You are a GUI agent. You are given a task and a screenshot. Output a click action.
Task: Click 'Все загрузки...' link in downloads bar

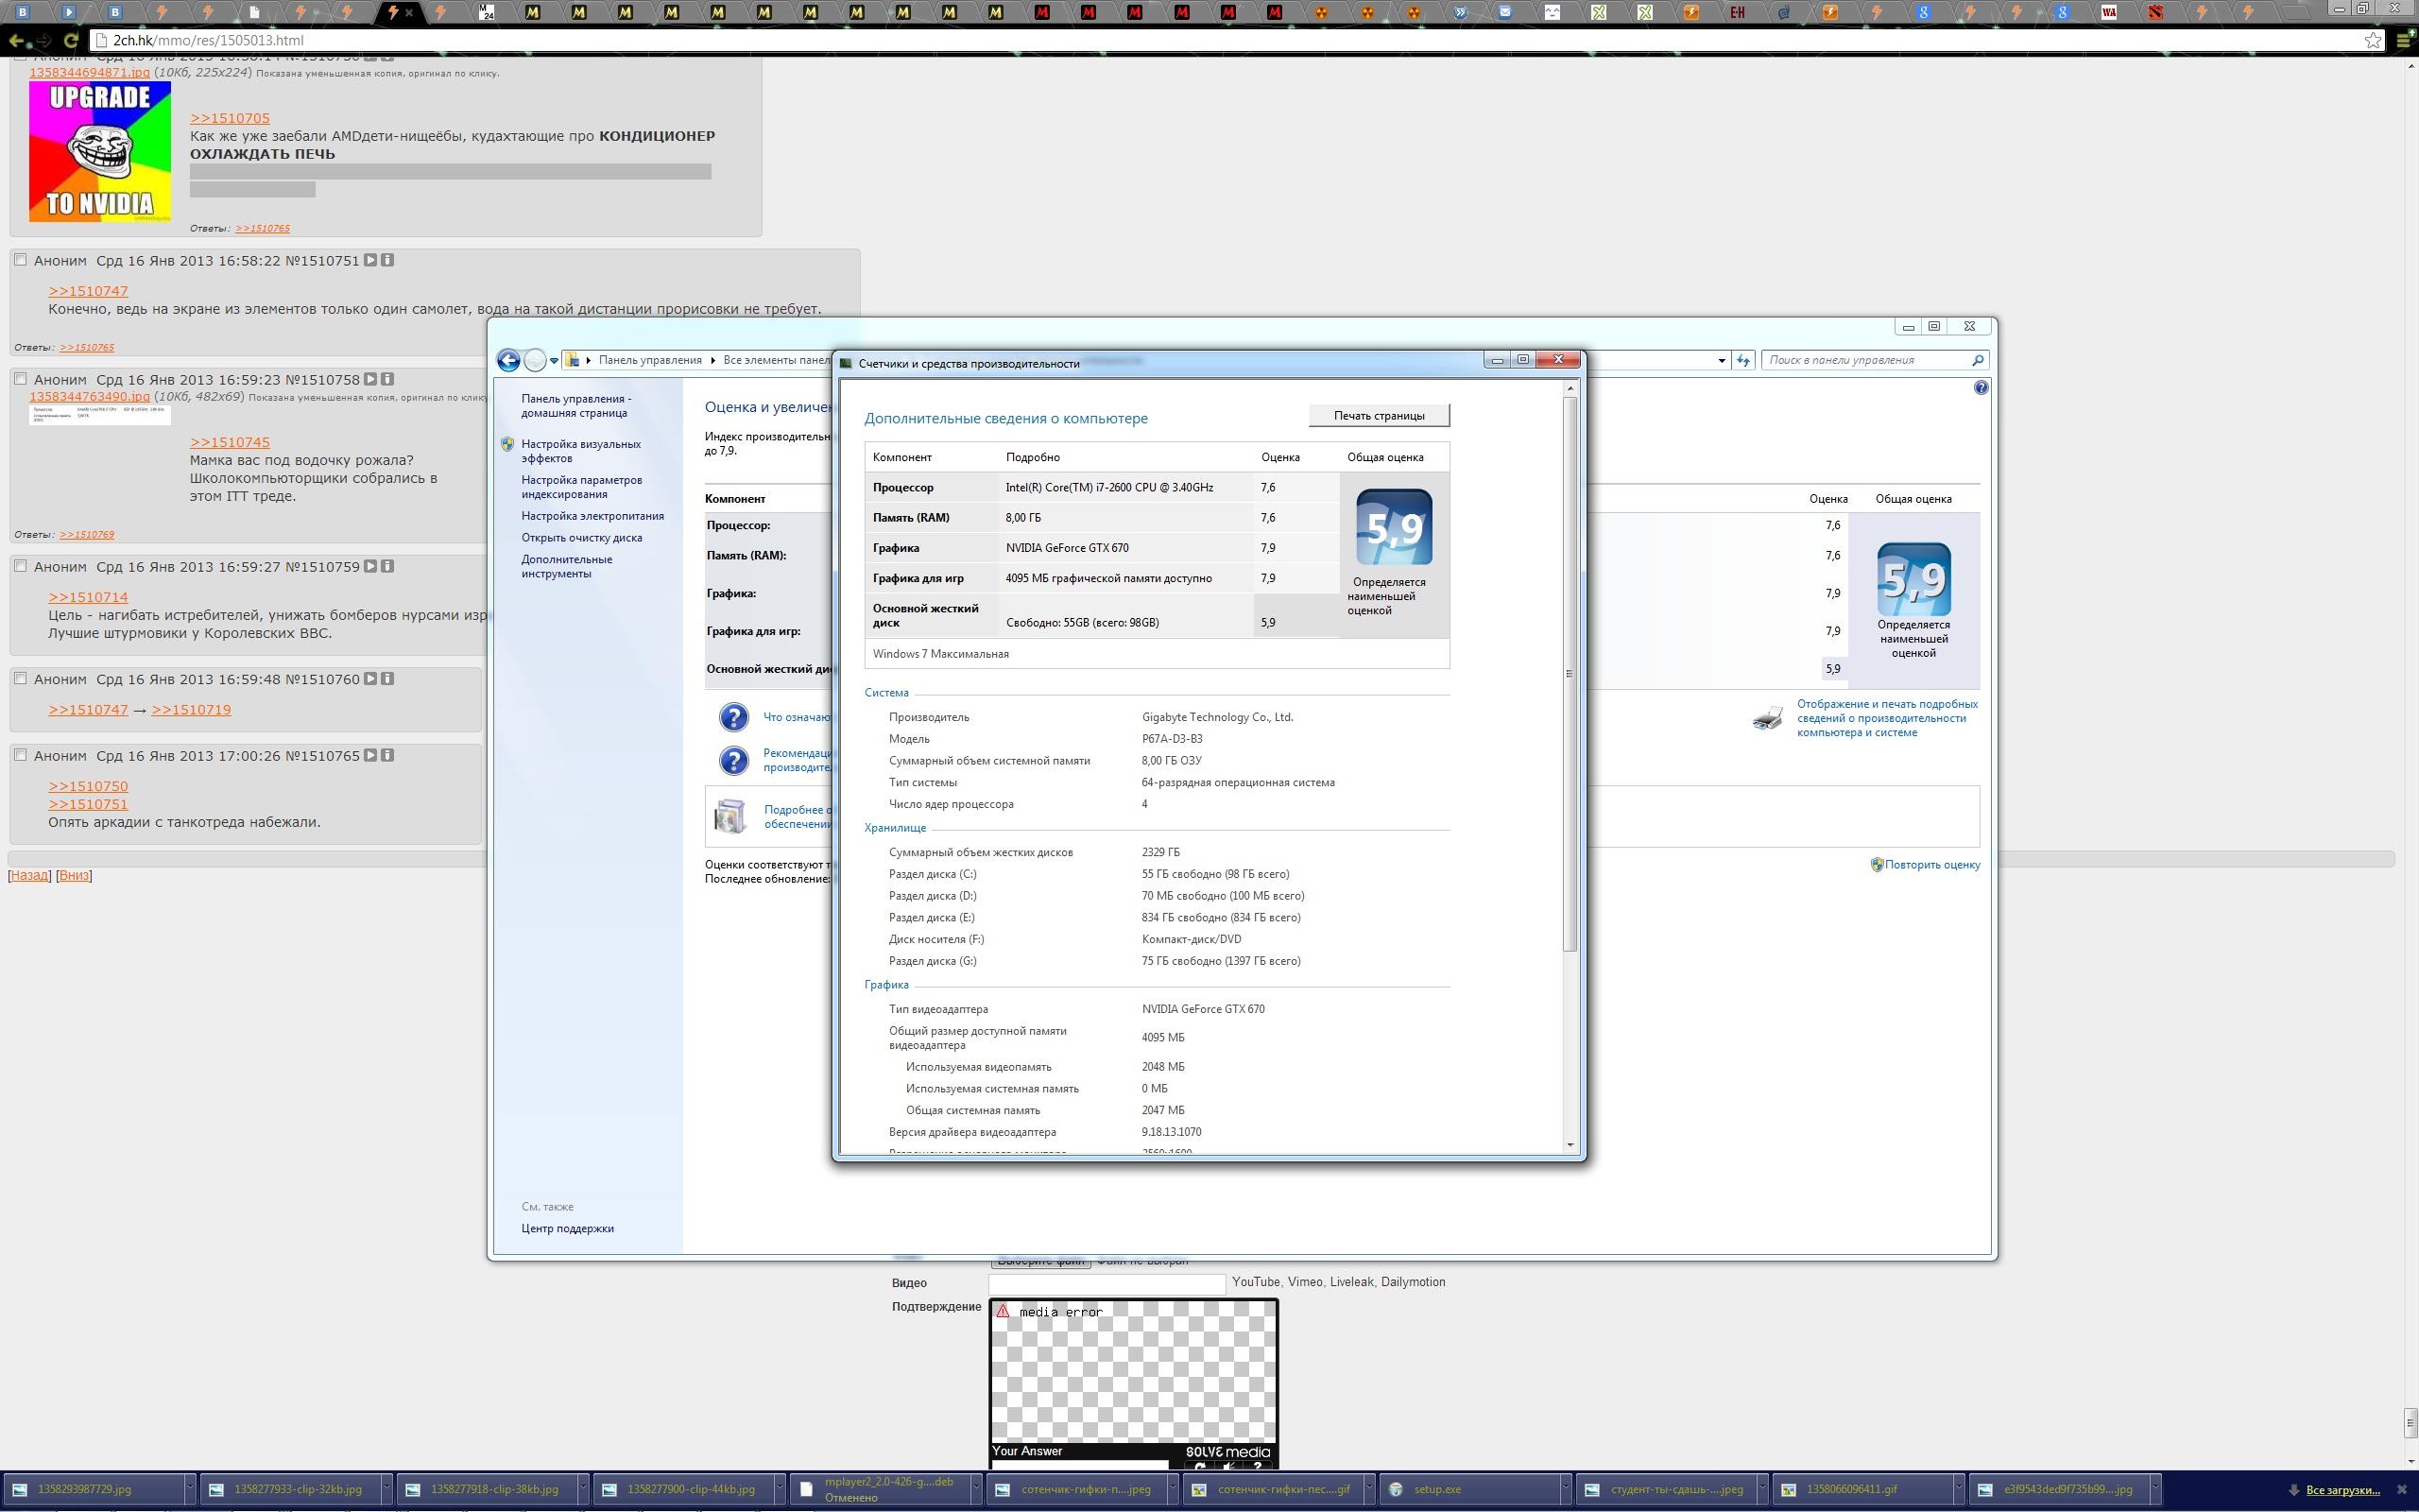tap(2343, 1490)
